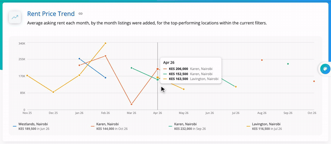Click the average asking rent description text
Viewport: 331px width, 144px height.
pyautogui.click(x=147, y=23)
